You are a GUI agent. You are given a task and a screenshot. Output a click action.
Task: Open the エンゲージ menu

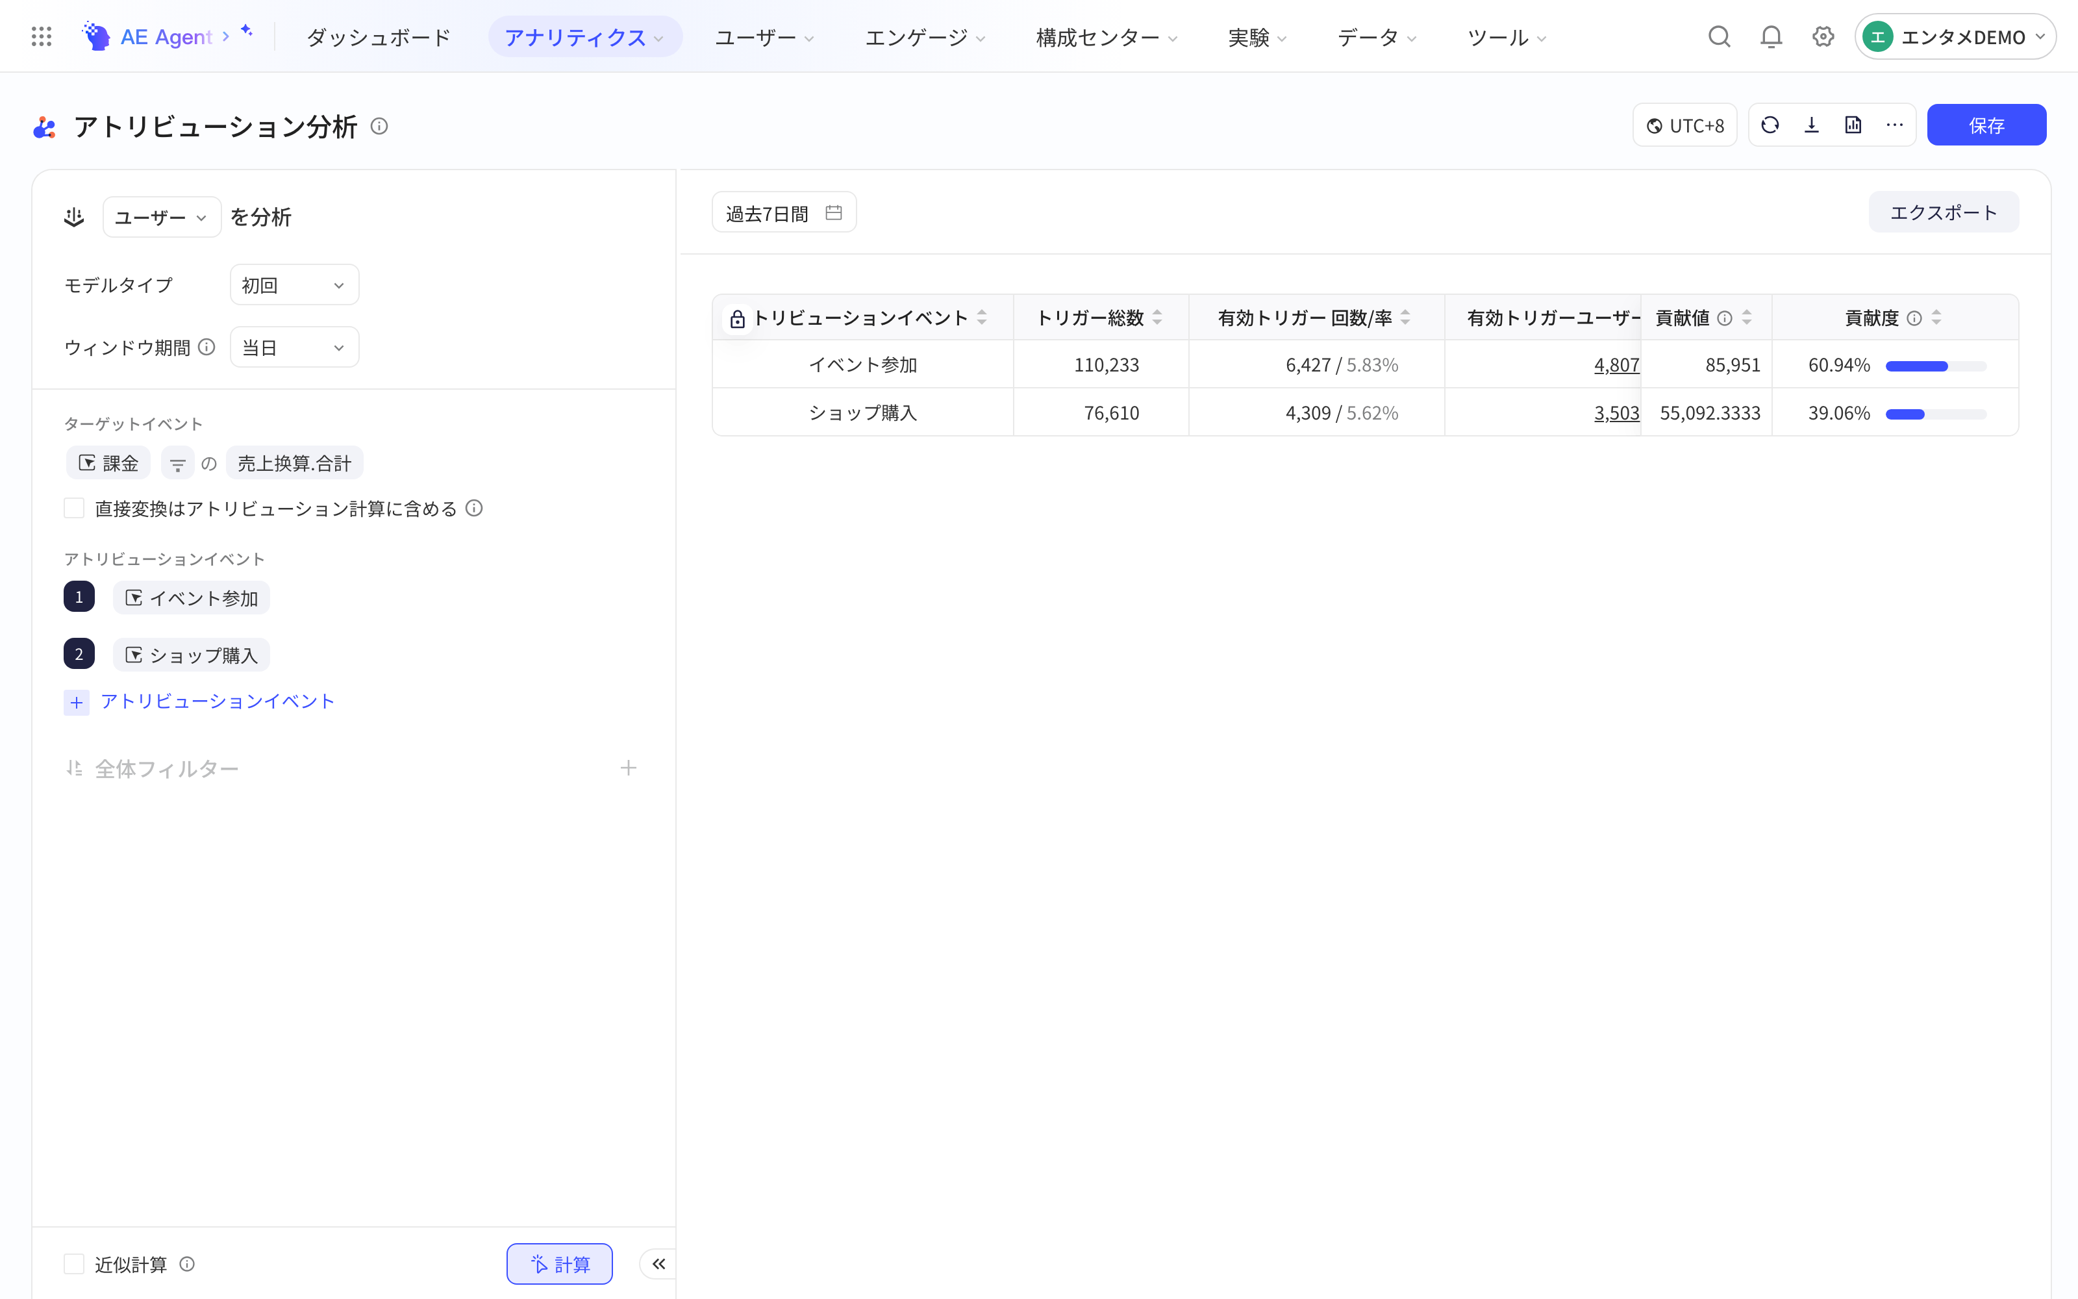(925, 37)
